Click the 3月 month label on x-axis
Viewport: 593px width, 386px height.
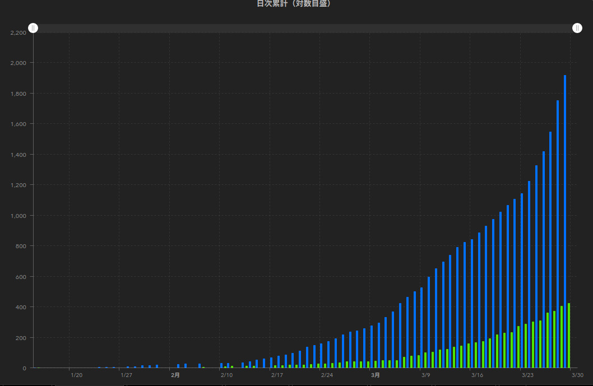pyautogui.click(x=376, y=375)
